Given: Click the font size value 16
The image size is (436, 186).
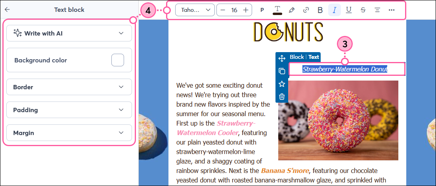Looking at the screenshot, I should (x=234, y=10).
